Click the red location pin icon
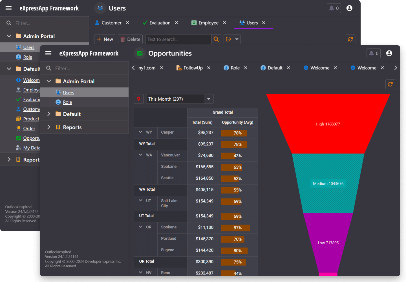The image size is (406, 282). [139, 99]
